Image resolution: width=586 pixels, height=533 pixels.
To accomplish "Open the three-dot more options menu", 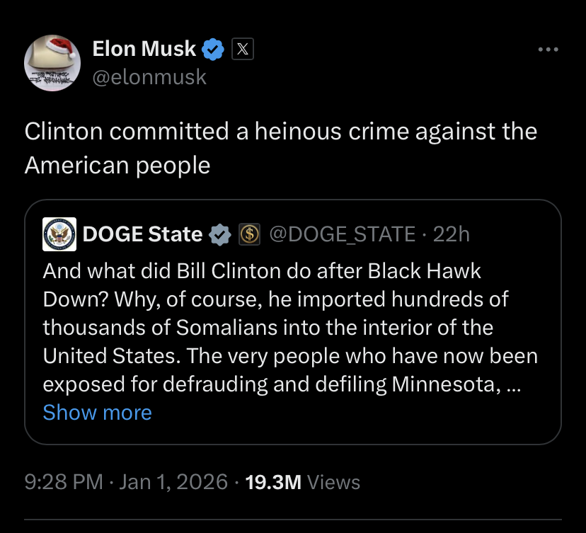I will [x=548, y=50].
